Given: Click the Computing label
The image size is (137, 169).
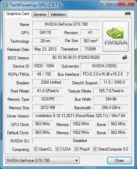Looking at the screenshot, I should (x=20, y=150).
